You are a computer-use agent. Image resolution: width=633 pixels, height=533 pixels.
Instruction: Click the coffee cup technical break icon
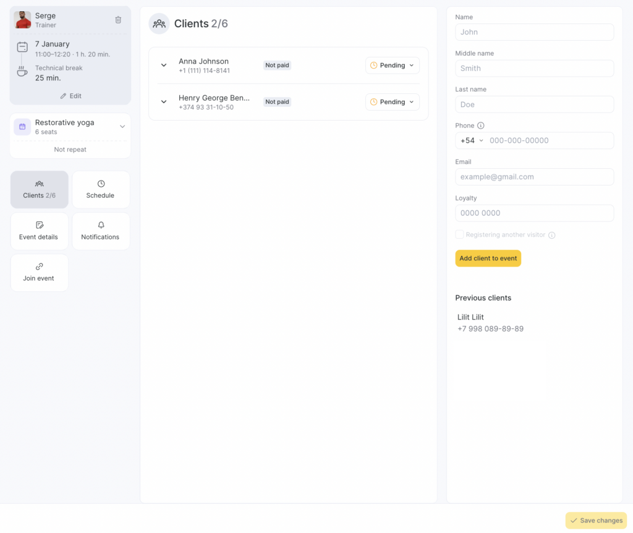[22, 72]
